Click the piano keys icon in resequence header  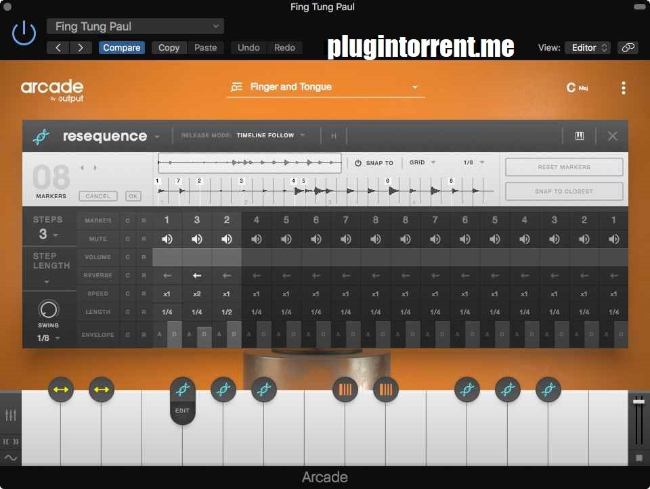[579, 136]
